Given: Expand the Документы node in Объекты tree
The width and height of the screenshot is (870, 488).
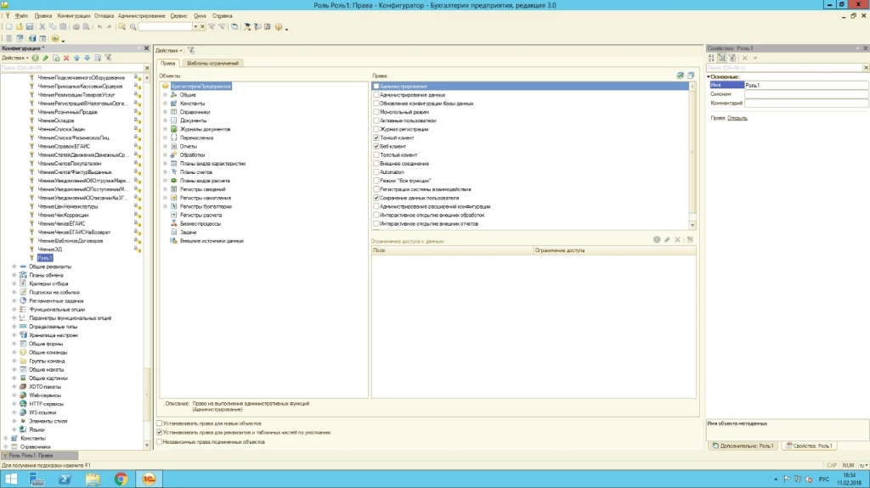Looking at the screenshot, I should coord(165,121).
